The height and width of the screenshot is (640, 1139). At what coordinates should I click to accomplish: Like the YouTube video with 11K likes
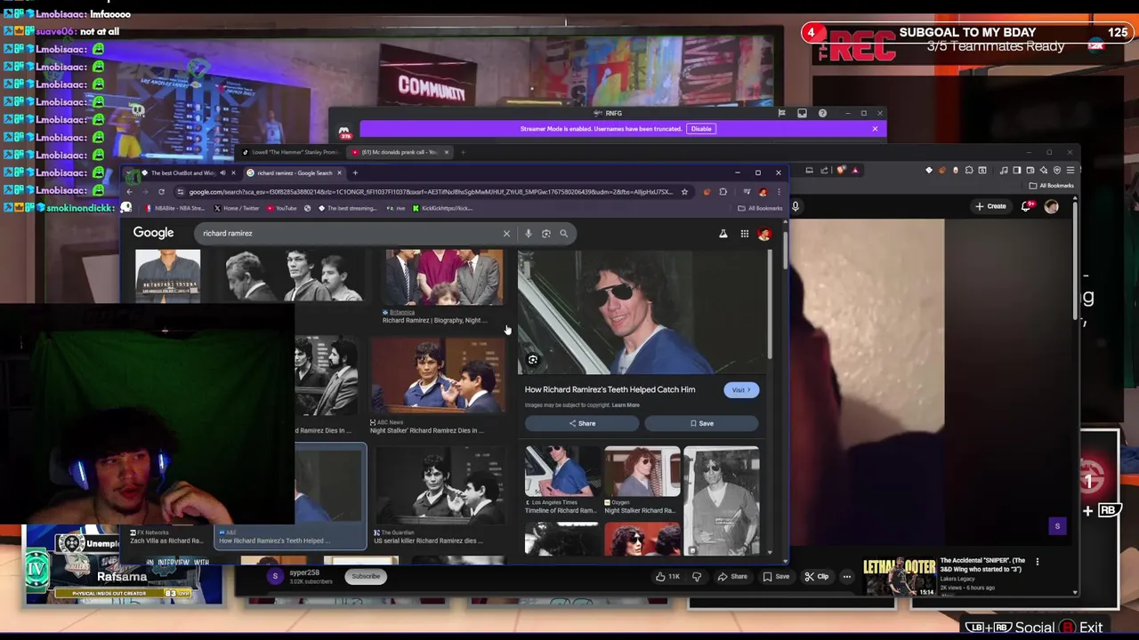[666, 577]
